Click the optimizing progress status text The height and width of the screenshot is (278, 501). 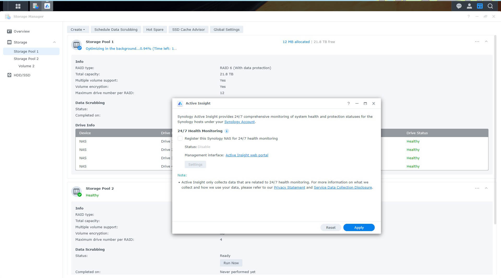(131, 48)
